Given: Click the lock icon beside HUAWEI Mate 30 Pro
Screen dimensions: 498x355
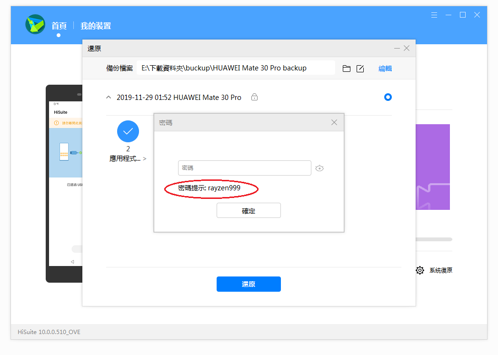Looking at the screenshot, I should 254,97.
